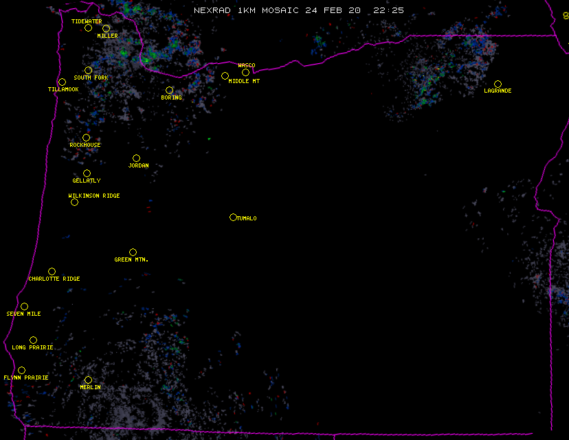The width and height of the screenshot is (569, 440).
Task: Click the Merlin station circle marker
Action: click(x=88, y=380)
